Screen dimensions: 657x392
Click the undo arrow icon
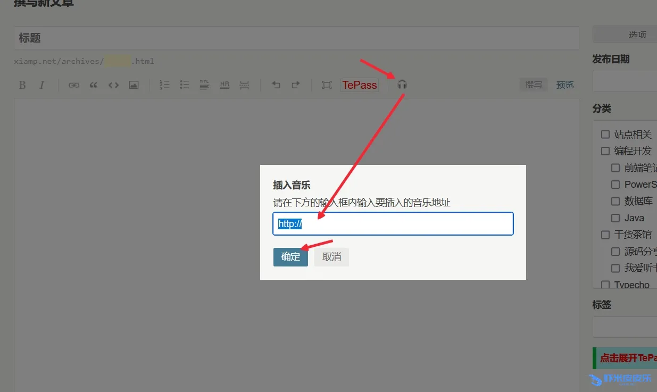[276, 85]
